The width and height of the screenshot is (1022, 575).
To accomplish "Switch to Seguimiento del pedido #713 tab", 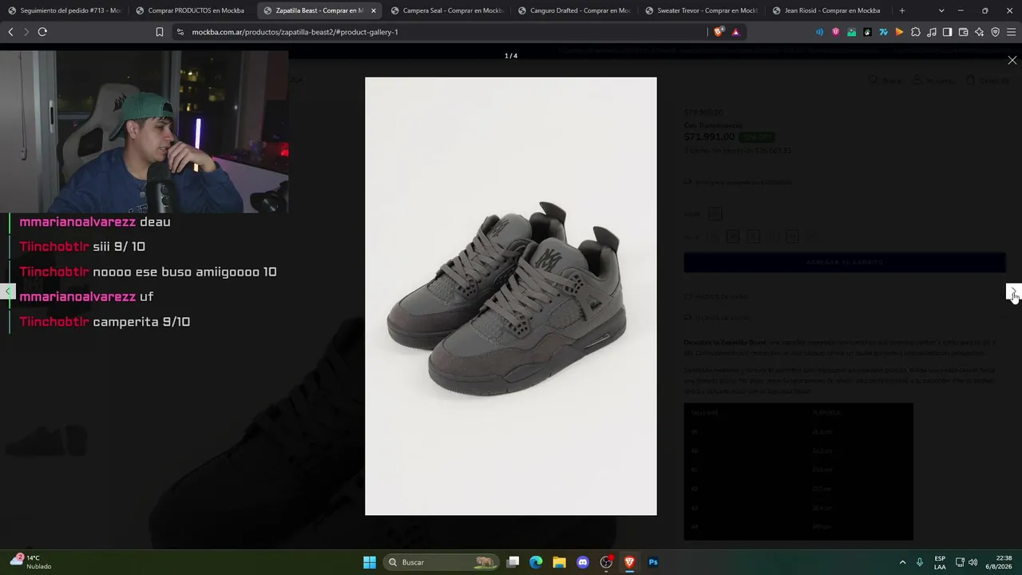I will [x=64, y=10].
